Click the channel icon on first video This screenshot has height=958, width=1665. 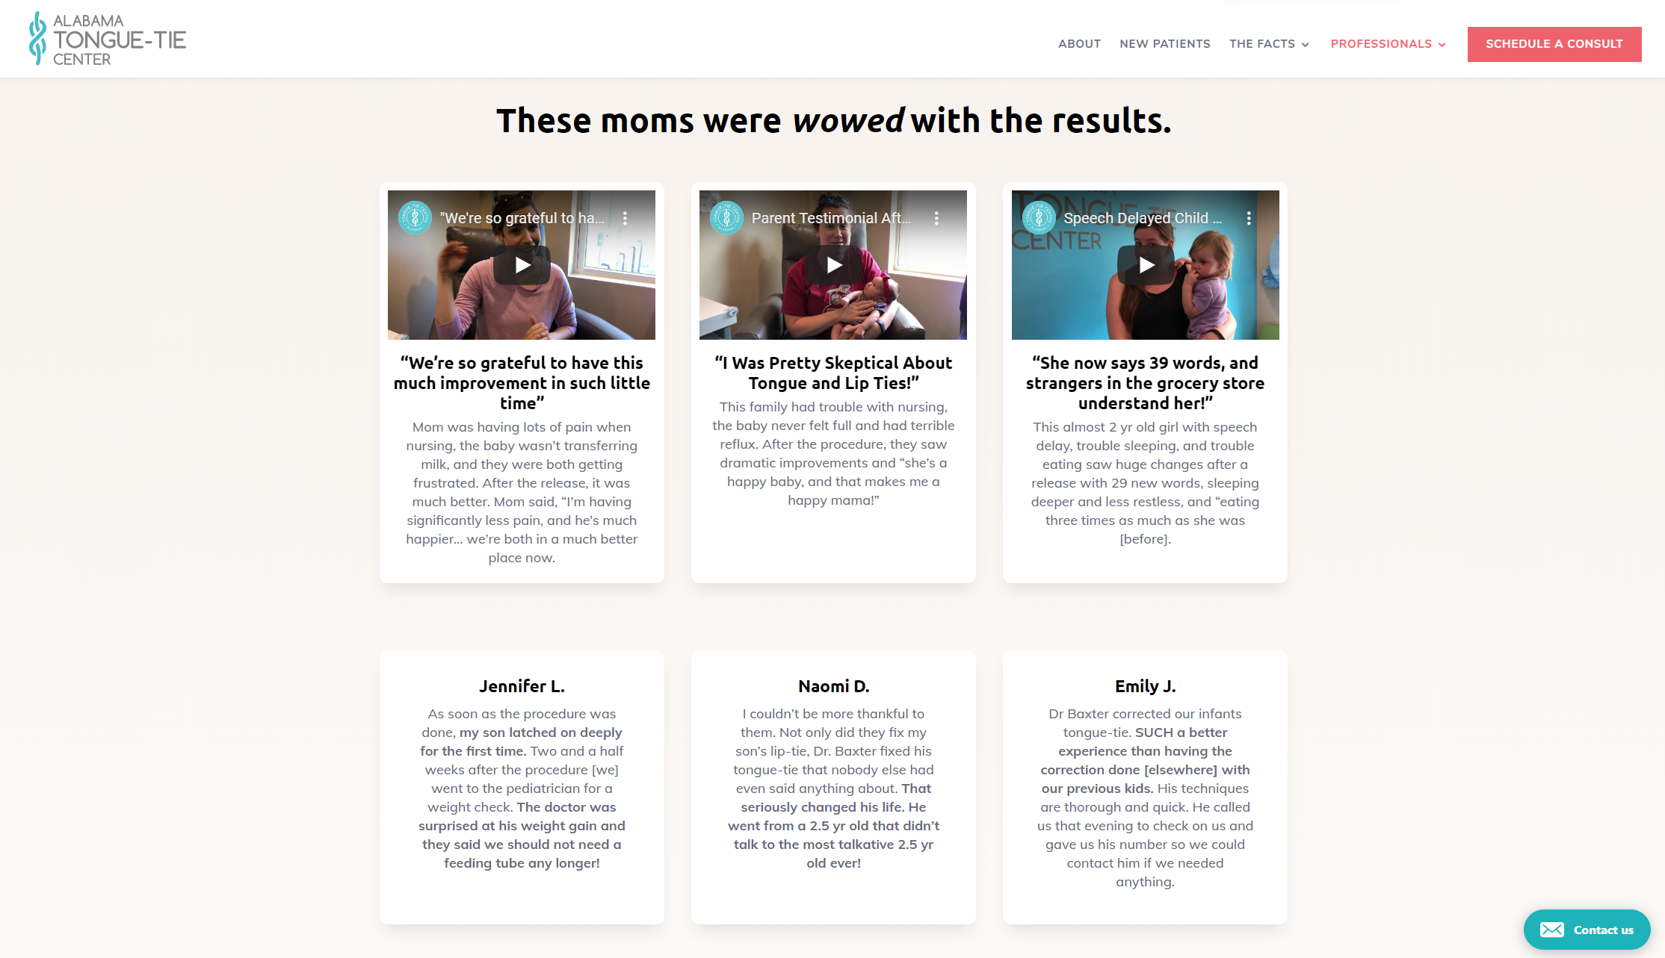click(x=413, y=217)
